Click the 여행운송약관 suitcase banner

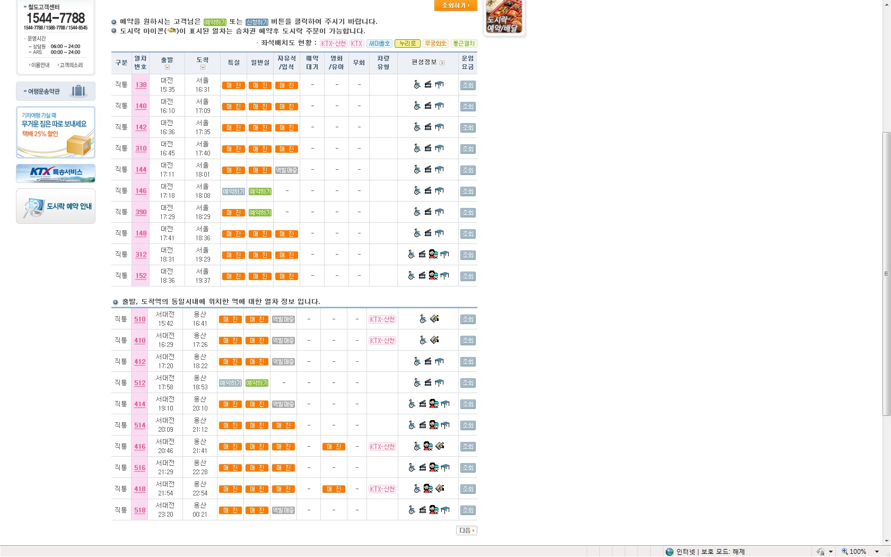56,91
